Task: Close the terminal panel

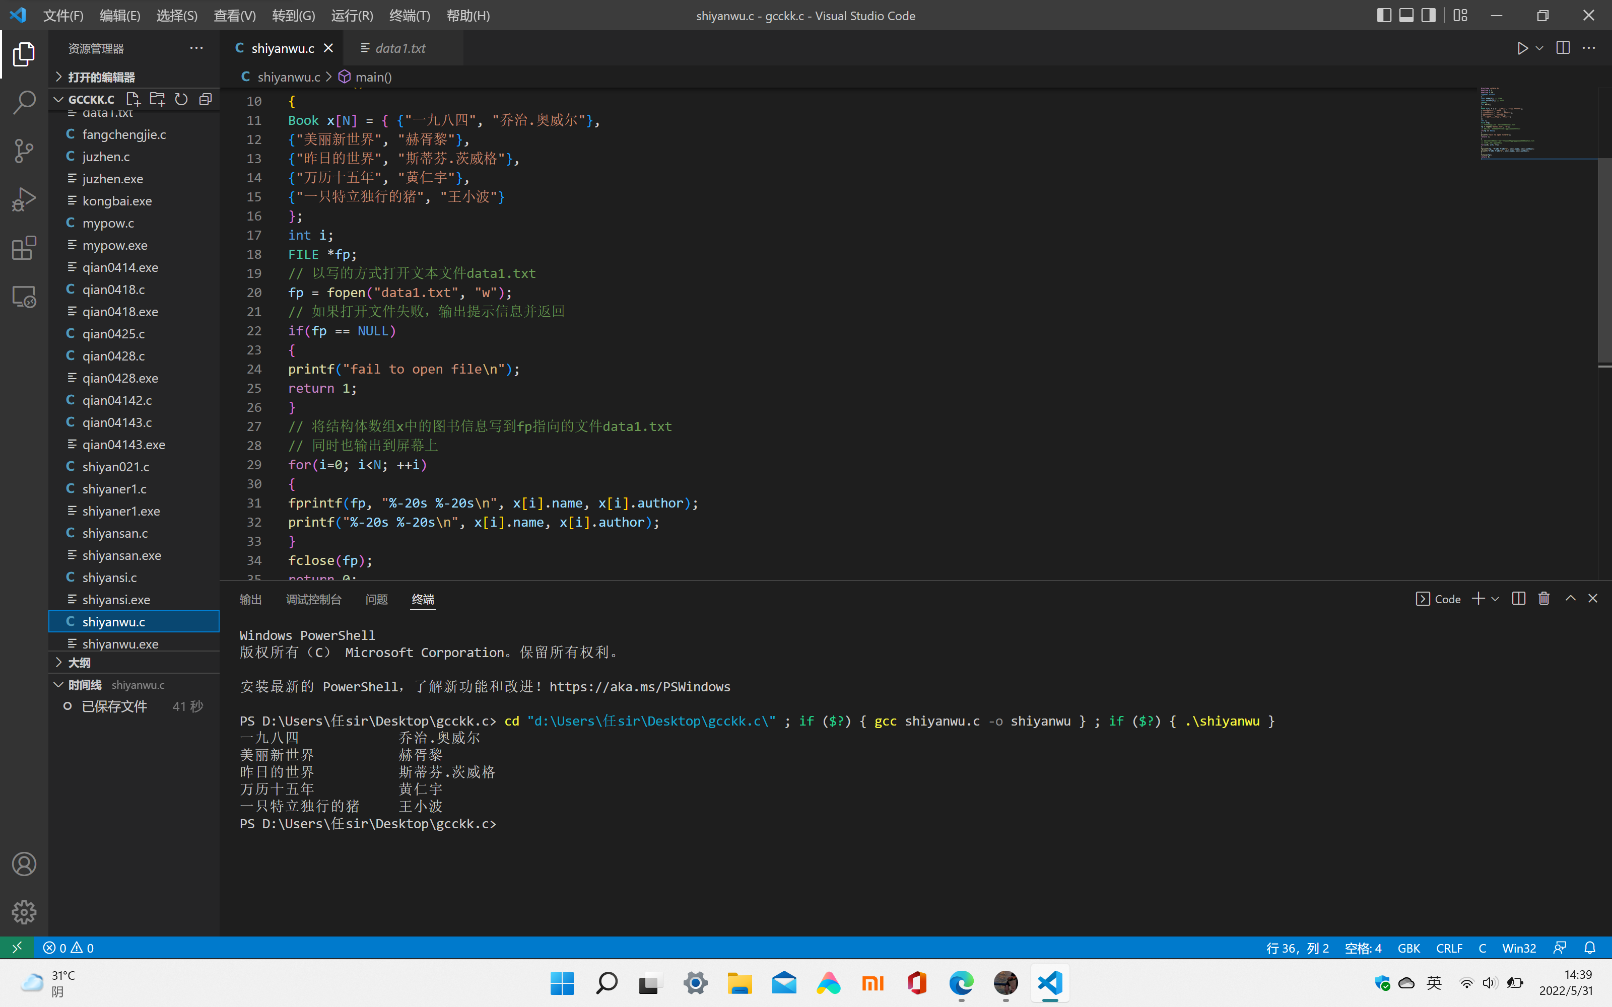Action: tap(1593, 599)
